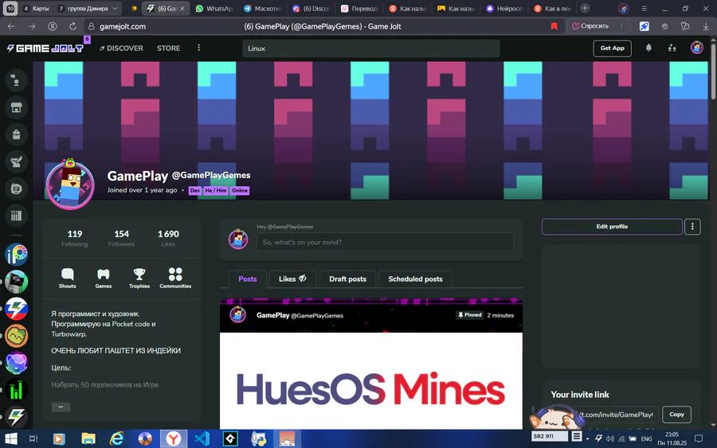The height and width of the screenshot is (448, 717).
Task: Copy the invite link
Action: pos(676,415)
